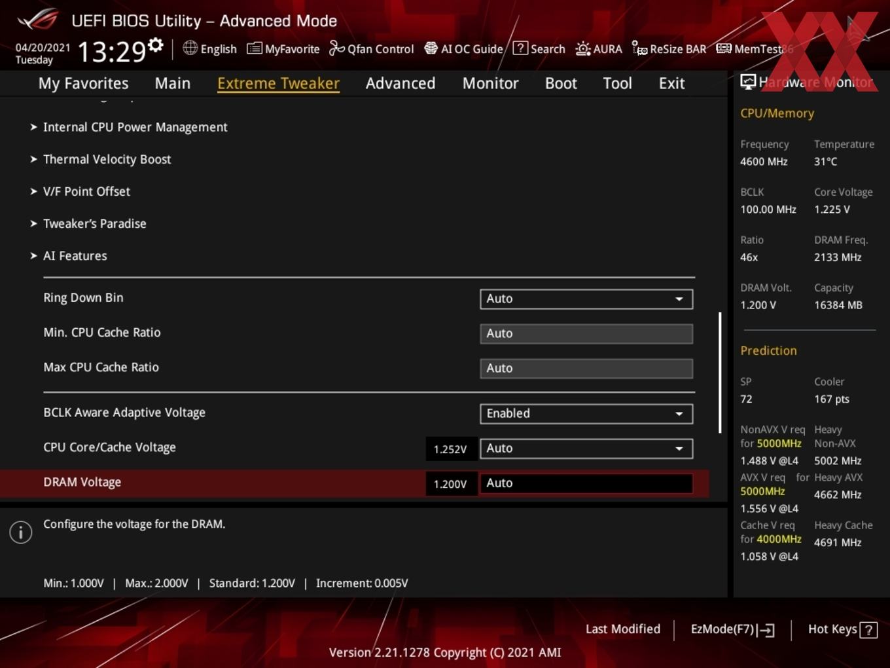The image size is (890, 668).
Task: Click the DRAM Voltage row label
Action: pos(82,482)
